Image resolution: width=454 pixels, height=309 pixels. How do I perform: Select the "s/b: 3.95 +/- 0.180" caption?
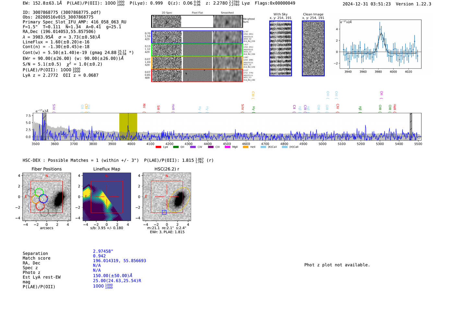pyautogui.click(x=107, y=228)
